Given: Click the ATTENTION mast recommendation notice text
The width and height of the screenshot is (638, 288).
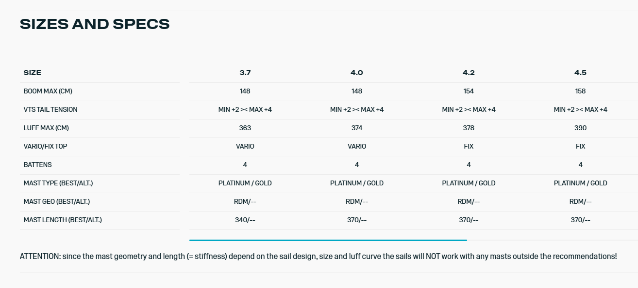Looking at the screenshot, I should (x=318, y=256).
